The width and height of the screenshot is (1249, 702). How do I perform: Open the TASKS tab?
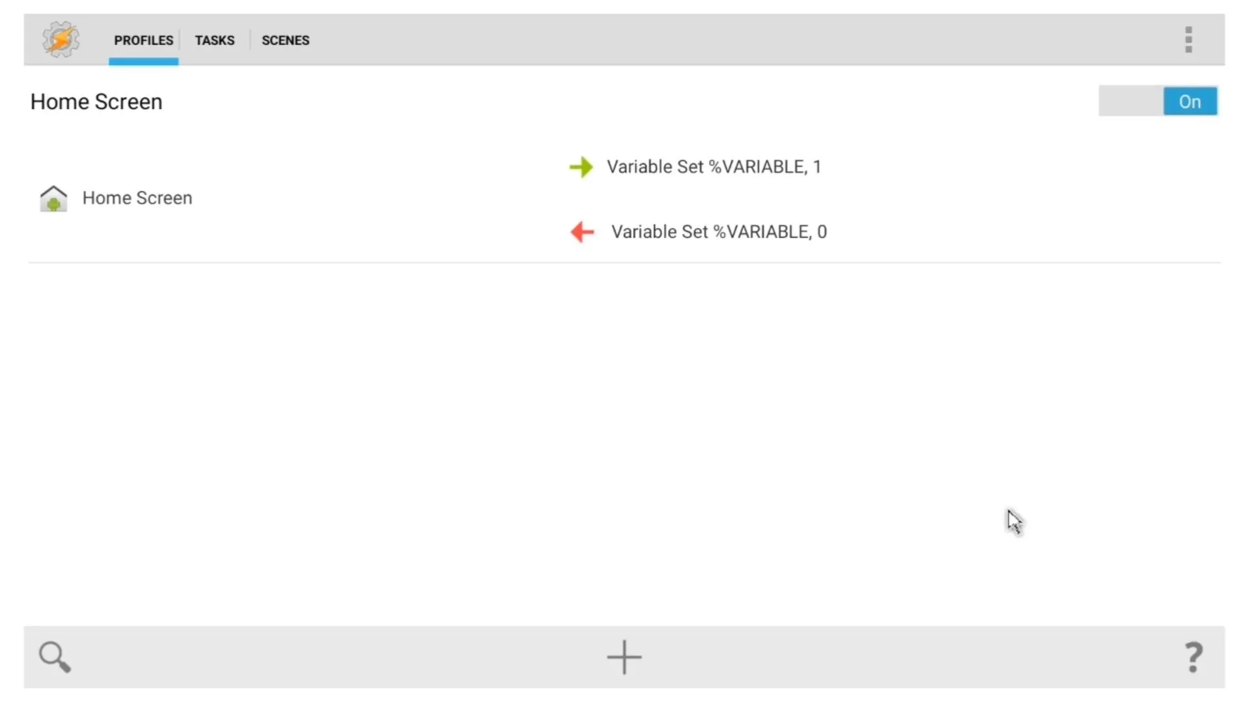[215, 40]
